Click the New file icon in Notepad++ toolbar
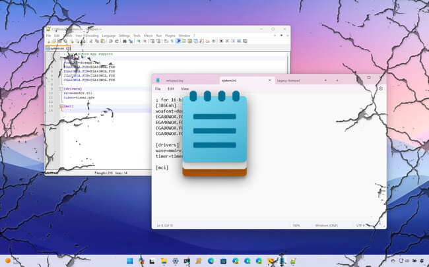The image size is (429, 267). tap(48, 42)
